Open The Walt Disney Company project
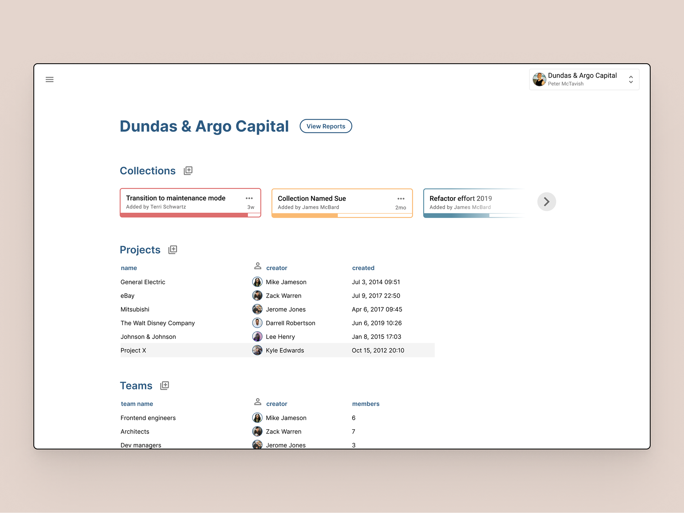 coord(158,323)
